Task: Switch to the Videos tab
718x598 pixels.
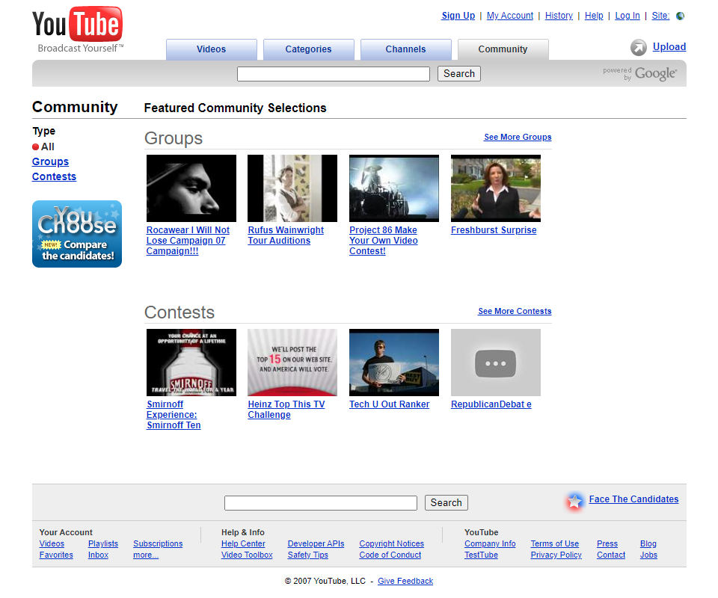Action: pos(211,49)
